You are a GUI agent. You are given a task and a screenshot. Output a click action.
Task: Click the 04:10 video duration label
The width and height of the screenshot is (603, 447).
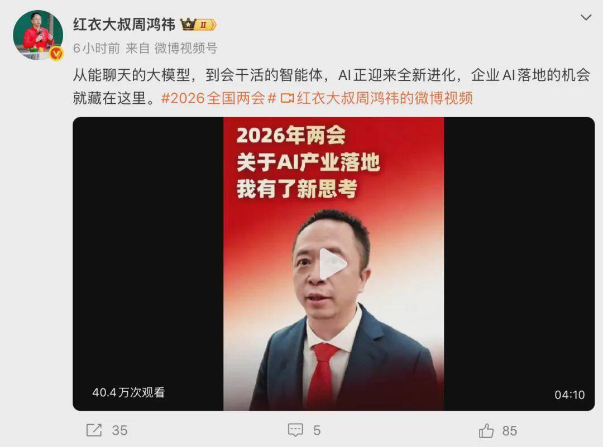coord(569,395)
